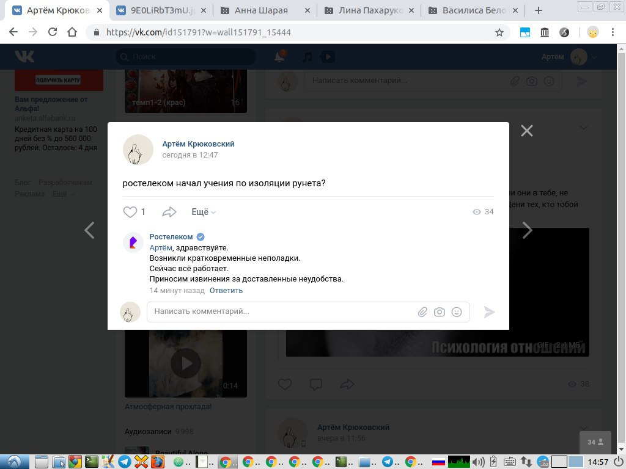Open the Разработчикам footer link
This screenshot has height=469, width=626.
click(65, 182)
